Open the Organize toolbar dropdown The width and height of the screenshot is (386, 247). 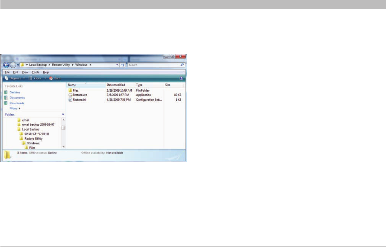15,78
